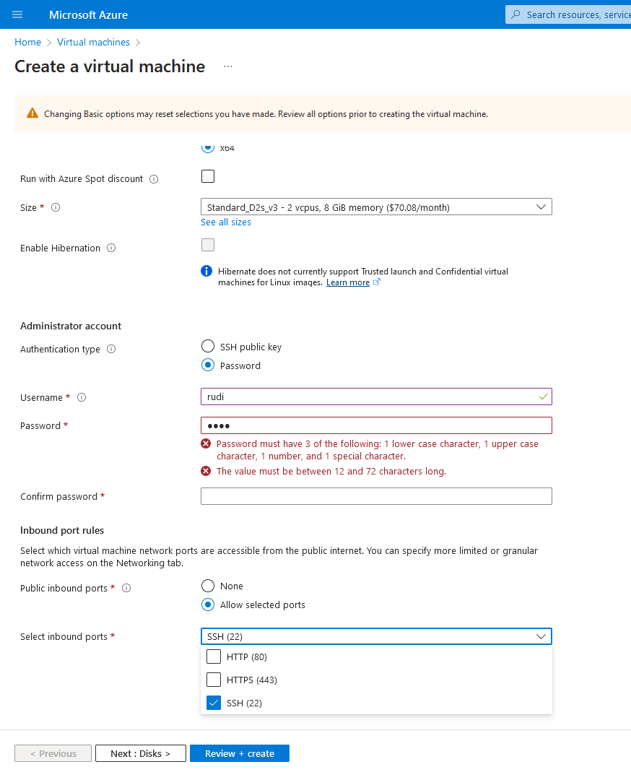The height and width of the screenshot is (780, 631).
Task: Click info icon next to Enable Hibernation
Action: (111, 248)
